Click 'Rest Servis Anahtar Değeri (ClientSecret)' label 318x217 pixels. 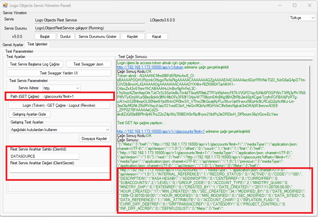(x=42, y=163)
